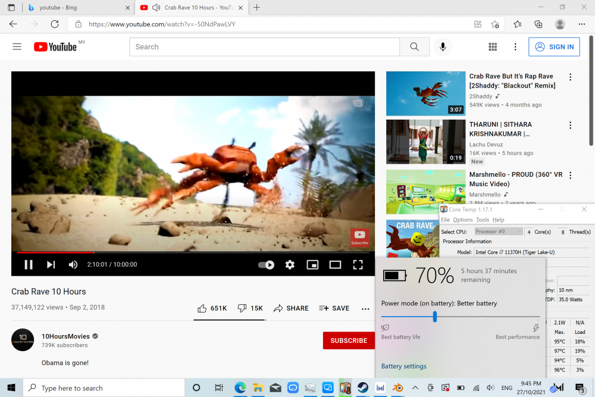Launch Steam from the taskbar
Viewport: 595px width, 397px height.
(x=363, y=387)
